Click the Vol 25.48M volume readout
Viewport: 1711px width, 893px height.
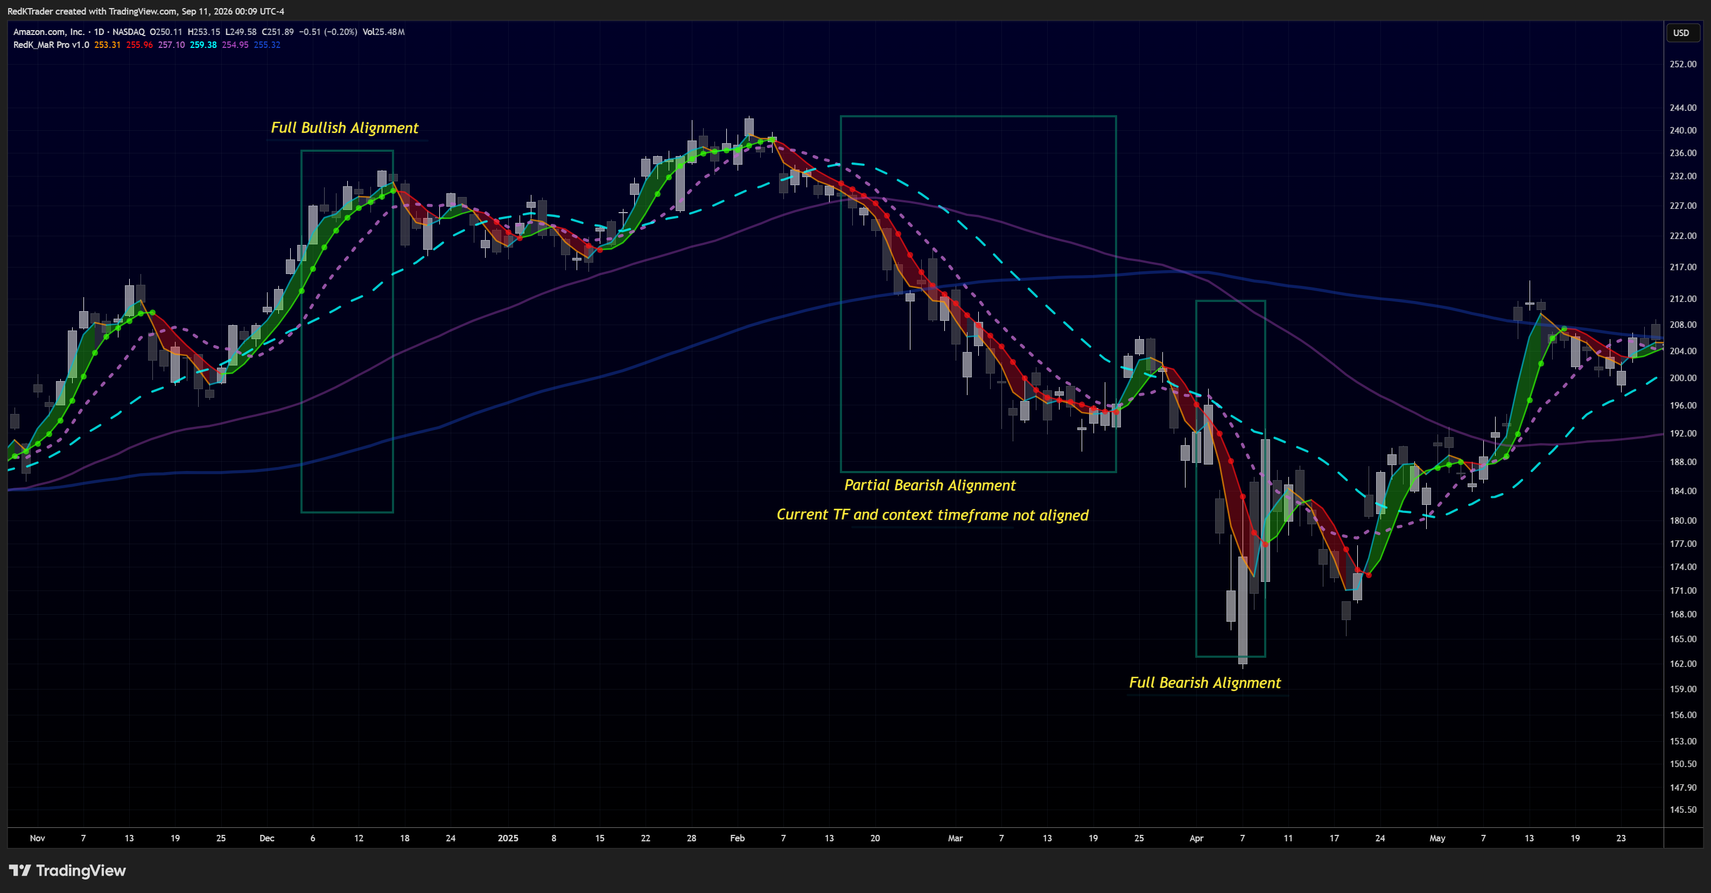pos(384,32)
